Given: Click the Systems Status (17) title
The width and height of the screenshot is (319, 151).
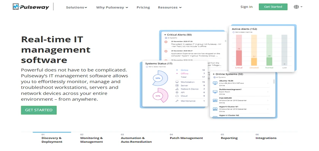Looking at the screenshot, I should 159,63.
